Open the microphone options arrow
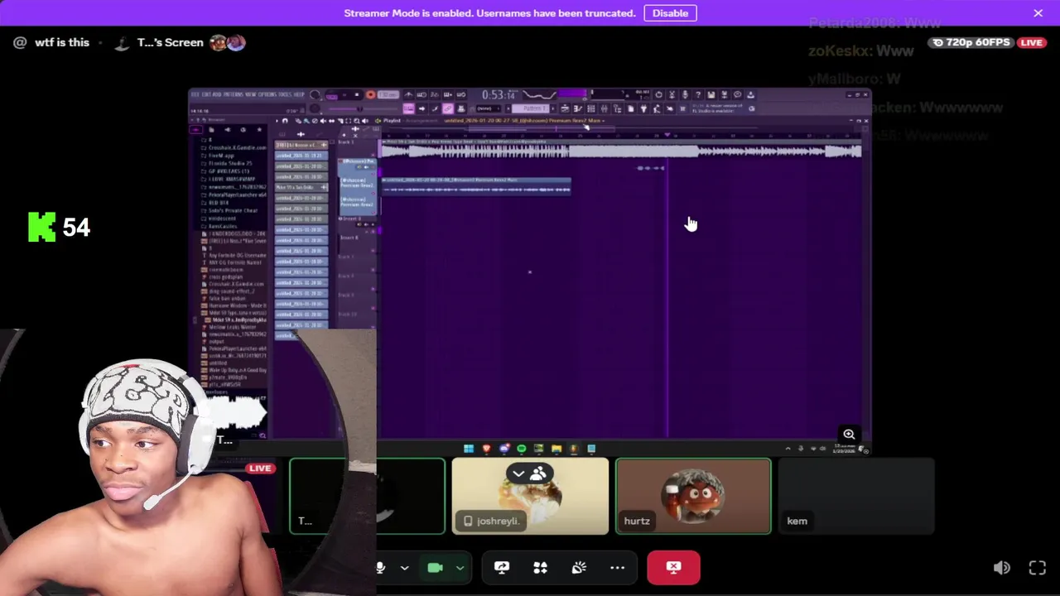1060x596 pixels. click(x=404, y=568)
